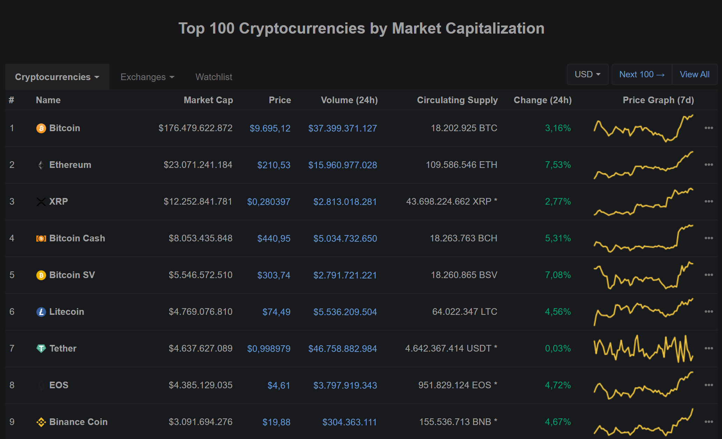Click the EOS price $4,61 link
The height and width of the screenshot is (439, 722).
click(x=279, y=385)
